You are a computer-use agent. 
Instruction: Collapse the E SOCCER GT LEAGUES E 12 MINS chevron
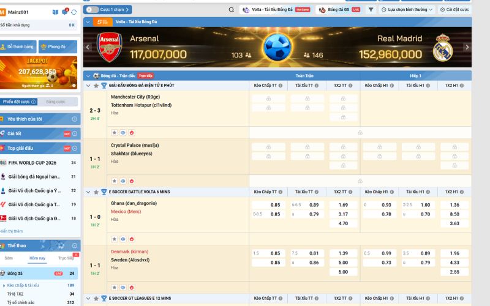coord(88,299)
